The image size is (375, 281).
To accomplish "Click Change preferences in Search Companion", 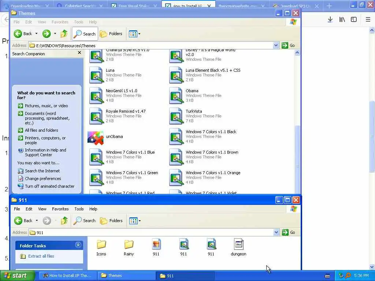I will [43, 179].
